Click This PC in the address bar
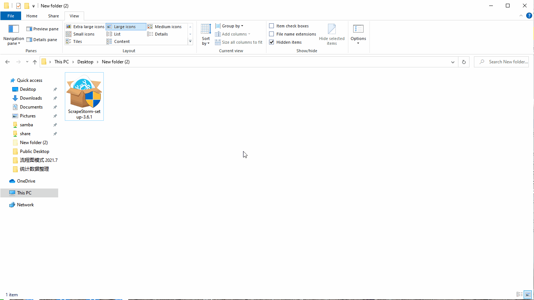534x300 pixels. 62,62
